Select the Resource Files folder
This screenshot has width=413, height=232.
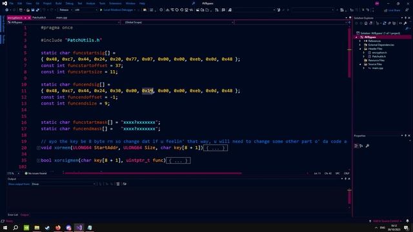pos(376,60)
